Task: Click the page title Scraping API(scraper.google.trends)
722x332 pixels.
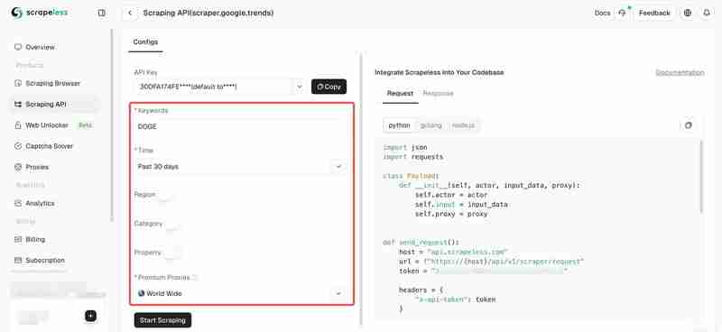Action: point(208,13)
